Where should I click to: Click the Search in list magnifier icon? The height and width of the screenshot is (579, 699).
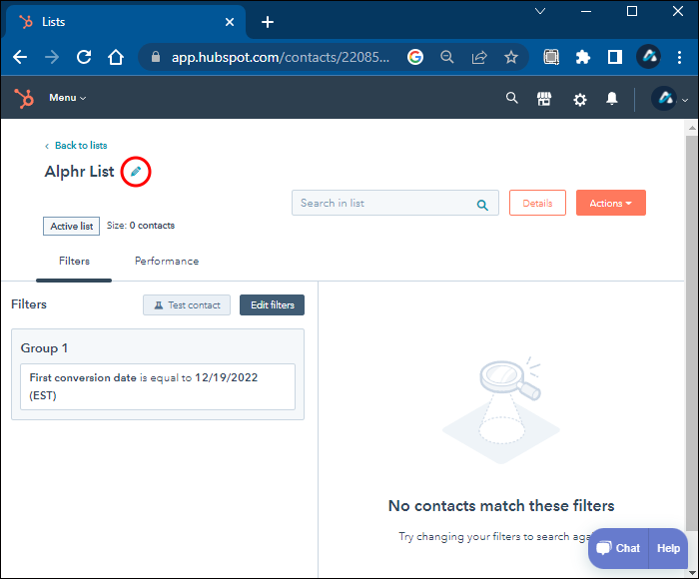482,205
